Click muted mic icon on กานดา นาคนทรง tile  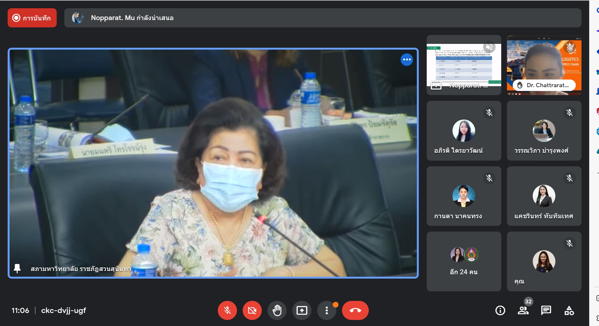coord(489,178)
